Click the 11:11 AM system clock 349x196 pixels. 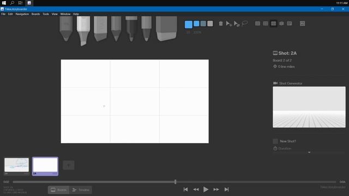342,3
